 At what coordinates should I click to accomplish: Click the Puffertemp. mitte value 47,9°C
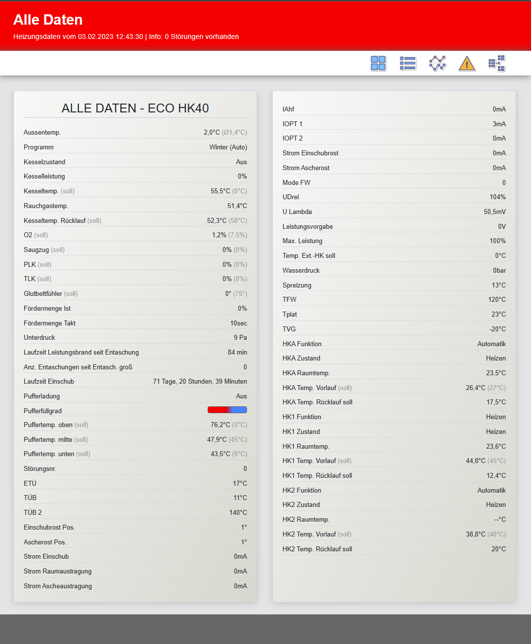(217, 439)
